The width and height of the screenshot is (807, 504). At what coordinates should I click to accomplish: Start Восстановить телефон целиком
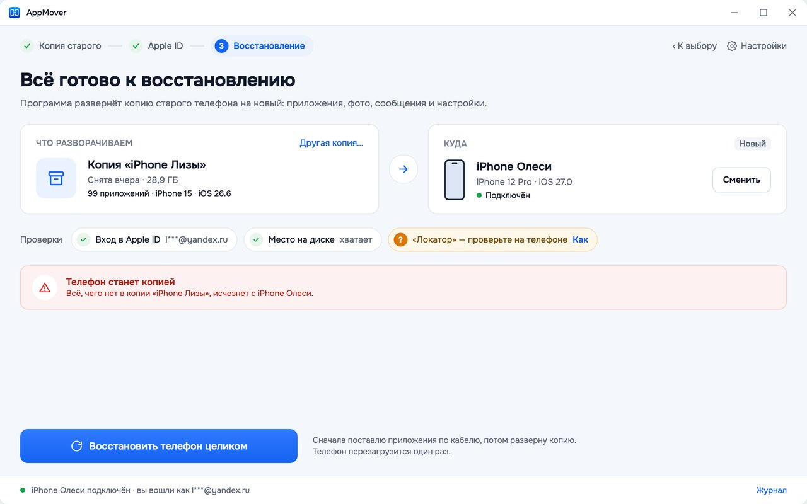pyautogui.click(x=159, y=446)
